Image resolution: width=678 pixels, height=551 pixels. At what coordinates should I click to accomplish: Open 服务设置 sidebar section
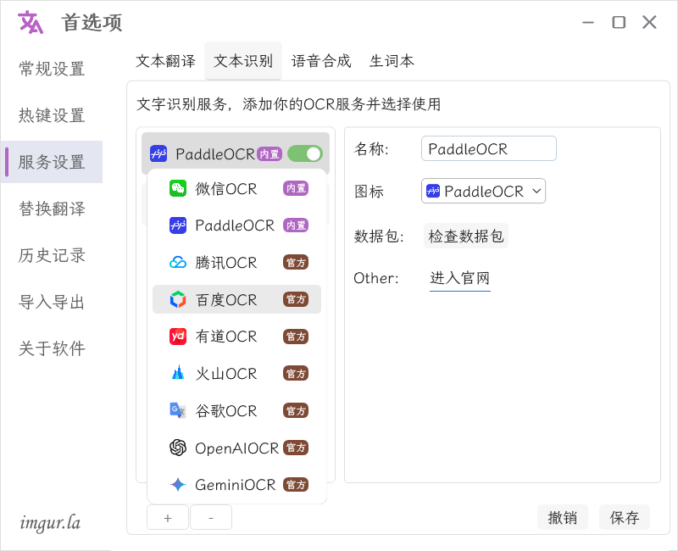click(x=52, y=162)
